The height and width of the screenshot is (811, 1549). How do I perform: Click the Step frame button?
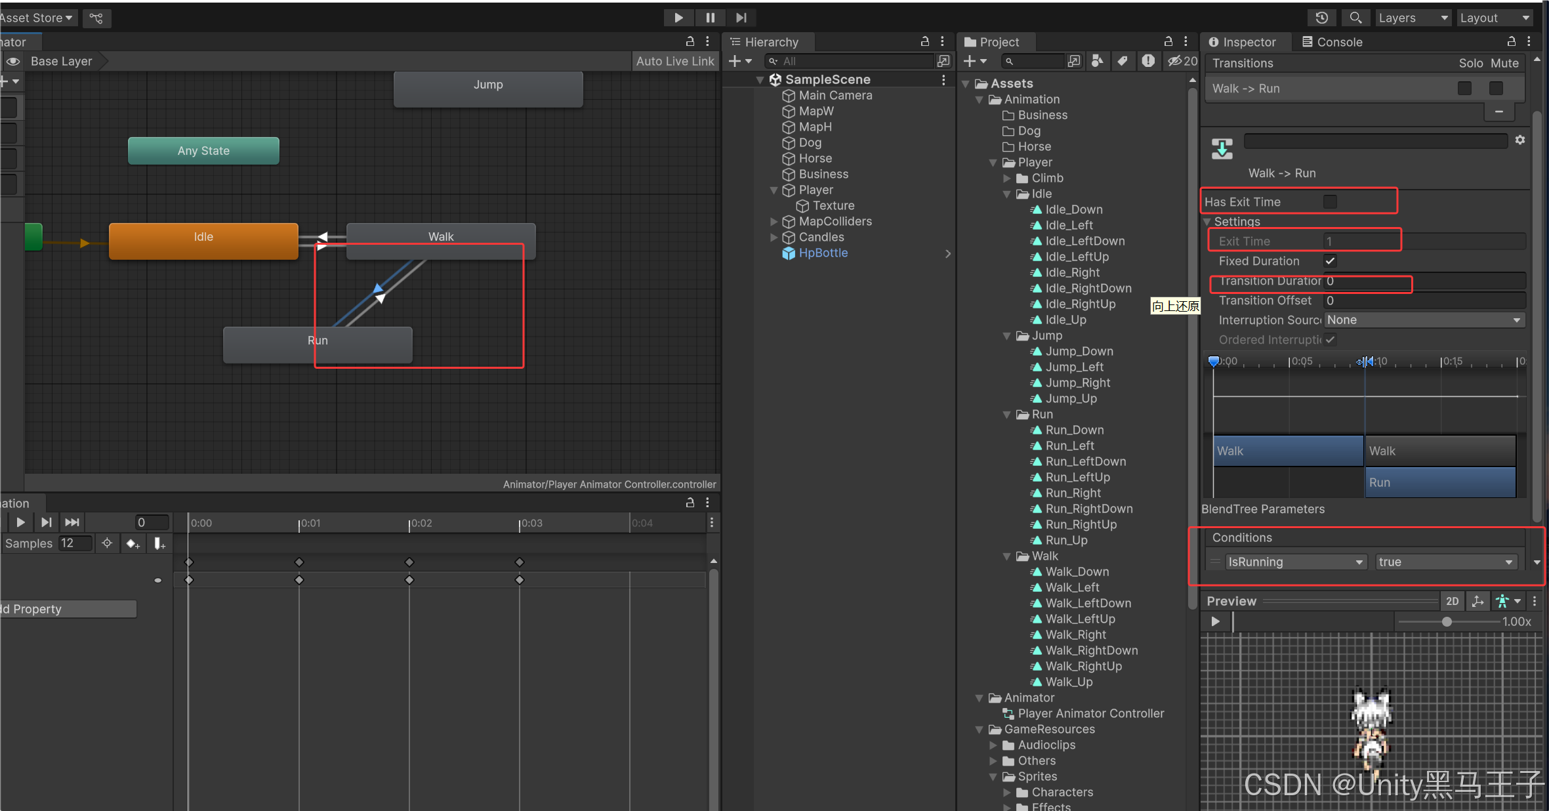pyautogui.click(x=741, y=18)
